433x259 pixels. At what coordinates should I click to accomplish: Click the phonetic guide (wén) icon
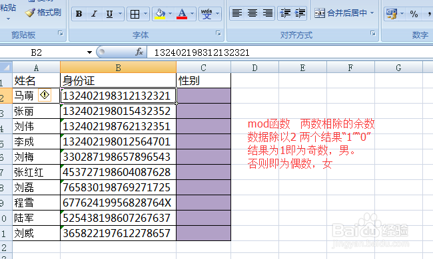tap(207, 14)
